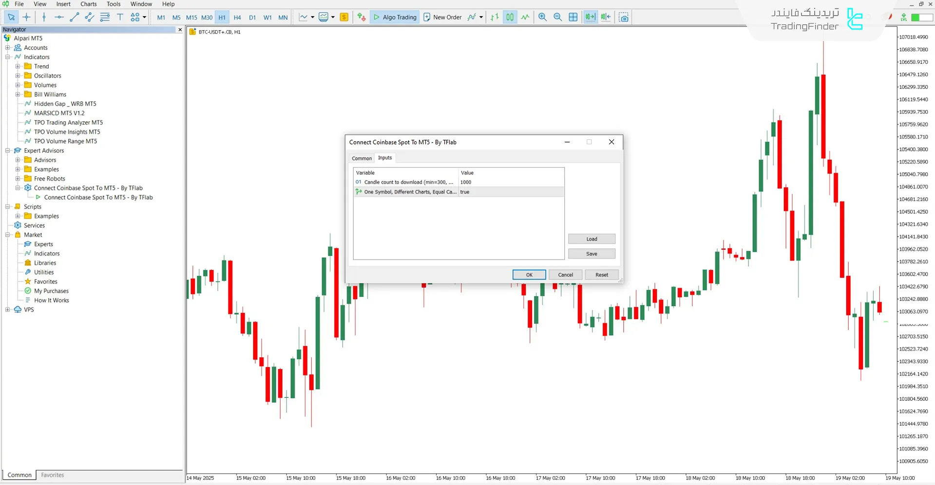Click the tile windows grid icon
This screenshot has width=935, height=485.
(x=573, y=17)
